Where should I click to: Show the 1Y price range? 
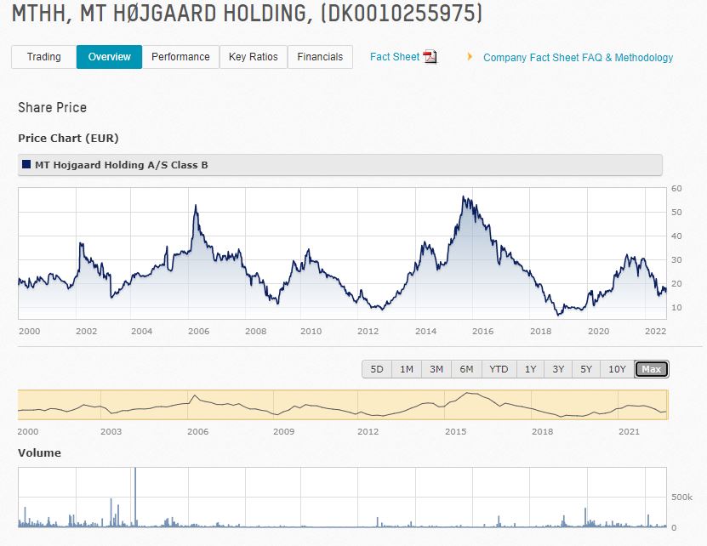[x=530, y=369]
